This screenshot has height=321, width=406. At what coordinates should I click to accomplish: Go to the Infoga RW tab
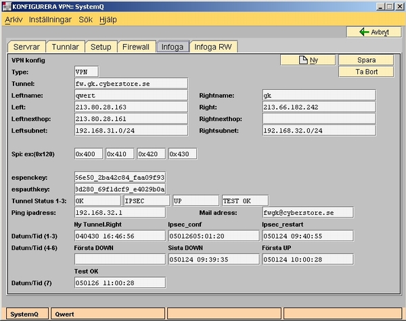[x=213, y=47]
